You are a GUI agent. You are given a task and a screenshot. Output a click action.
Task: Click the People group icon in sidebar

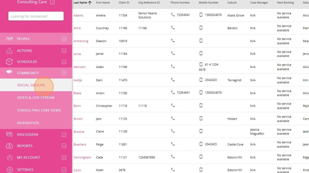pyautogui.click(x=9, y=39)
